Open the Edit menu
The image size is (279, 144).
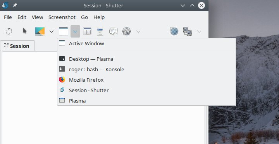click(22, 17)
